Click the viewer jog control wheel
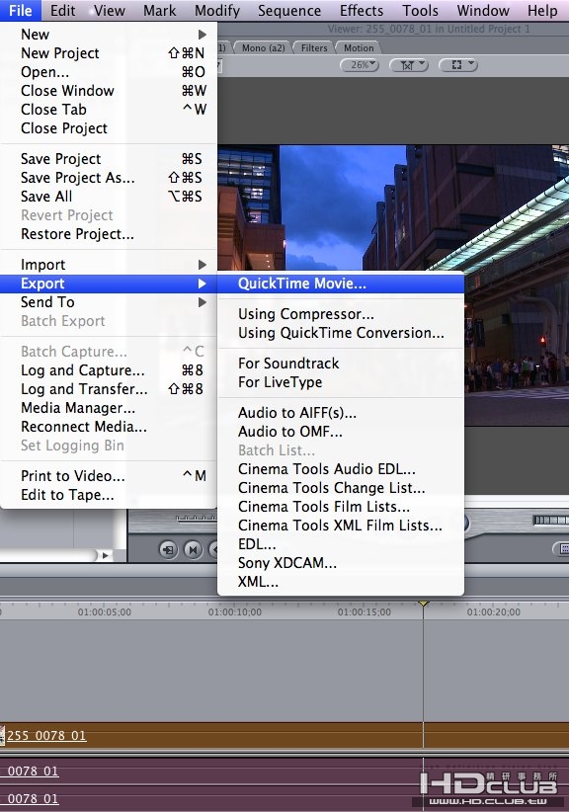The image size is (569, 812). click(551, 520)
